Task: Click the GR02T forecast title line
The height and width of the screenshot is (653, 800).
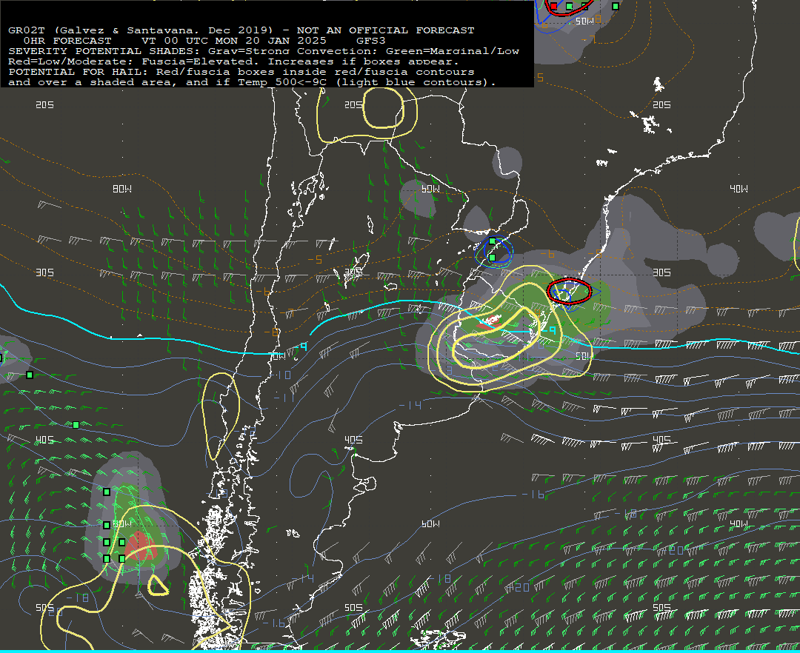Action: pyautogui.click(x=241, y=30)
